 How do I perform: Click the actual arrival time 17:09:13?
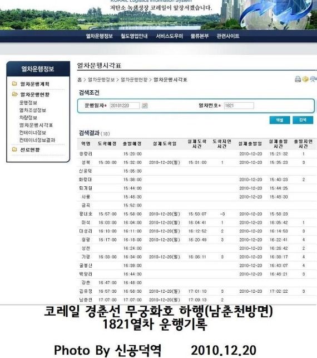click(x=197, y=300)
